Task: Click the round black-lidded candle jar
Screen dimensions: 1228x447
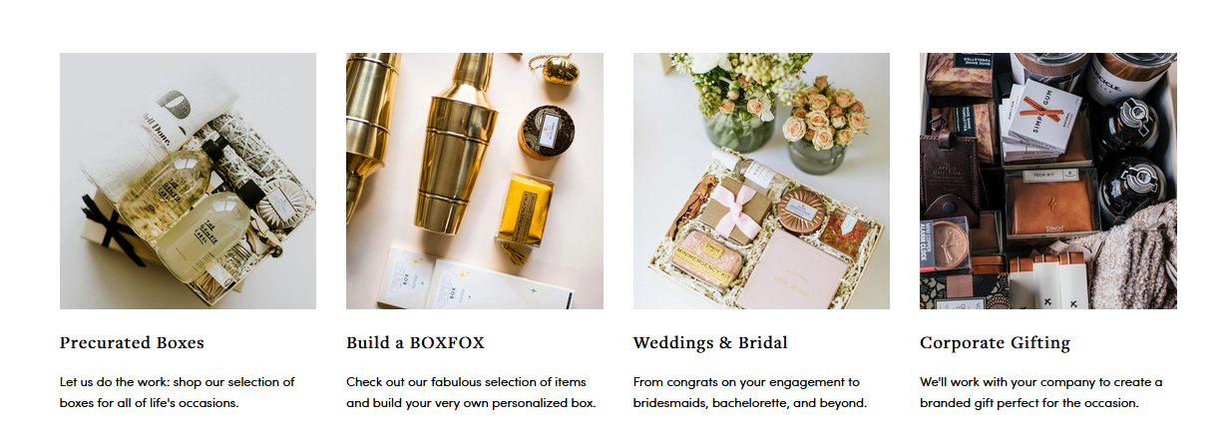Action: click(x=545, y=131)
